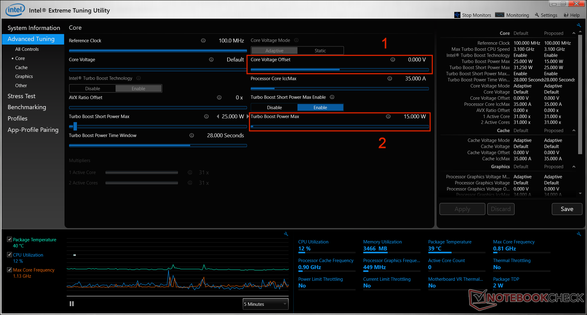Open All Controls subsection
This screenshot has width=587, height=315.
27,49
